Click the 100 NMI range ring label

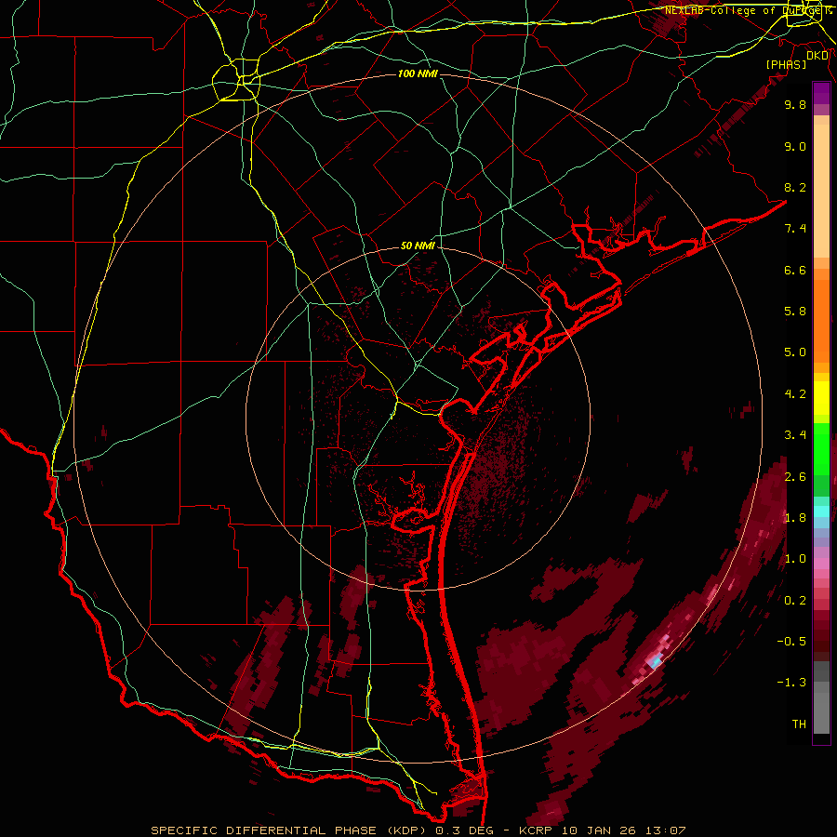[418, 73]
